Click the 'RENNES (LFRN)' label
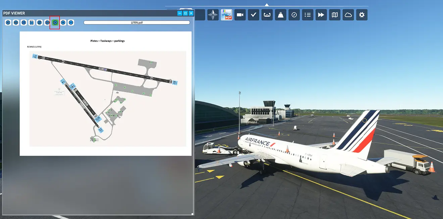Viewport: 443px width, 219px height. click(x=34, y=47)
